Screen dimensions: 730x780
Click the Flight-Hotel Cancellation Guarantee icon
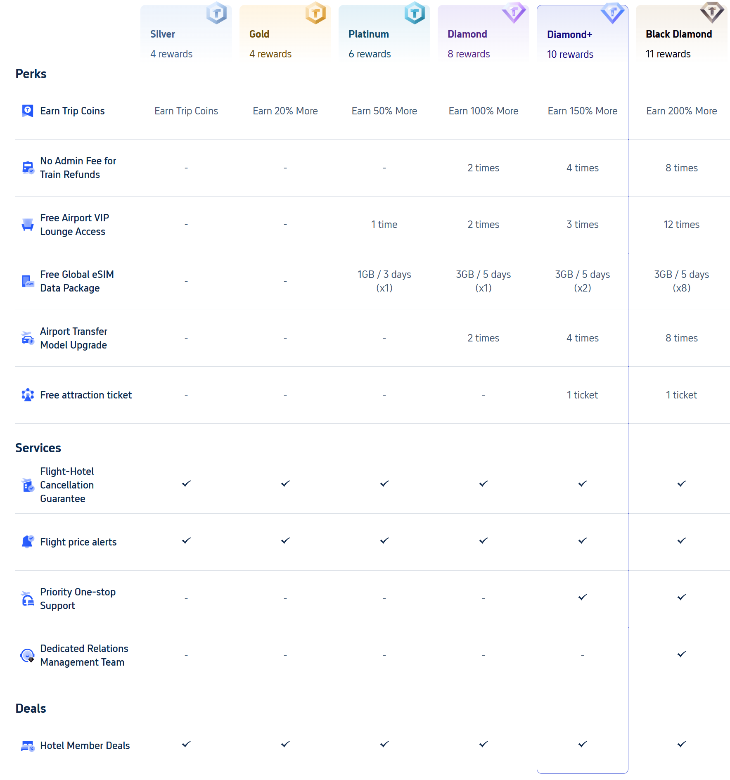coord(28,485)
